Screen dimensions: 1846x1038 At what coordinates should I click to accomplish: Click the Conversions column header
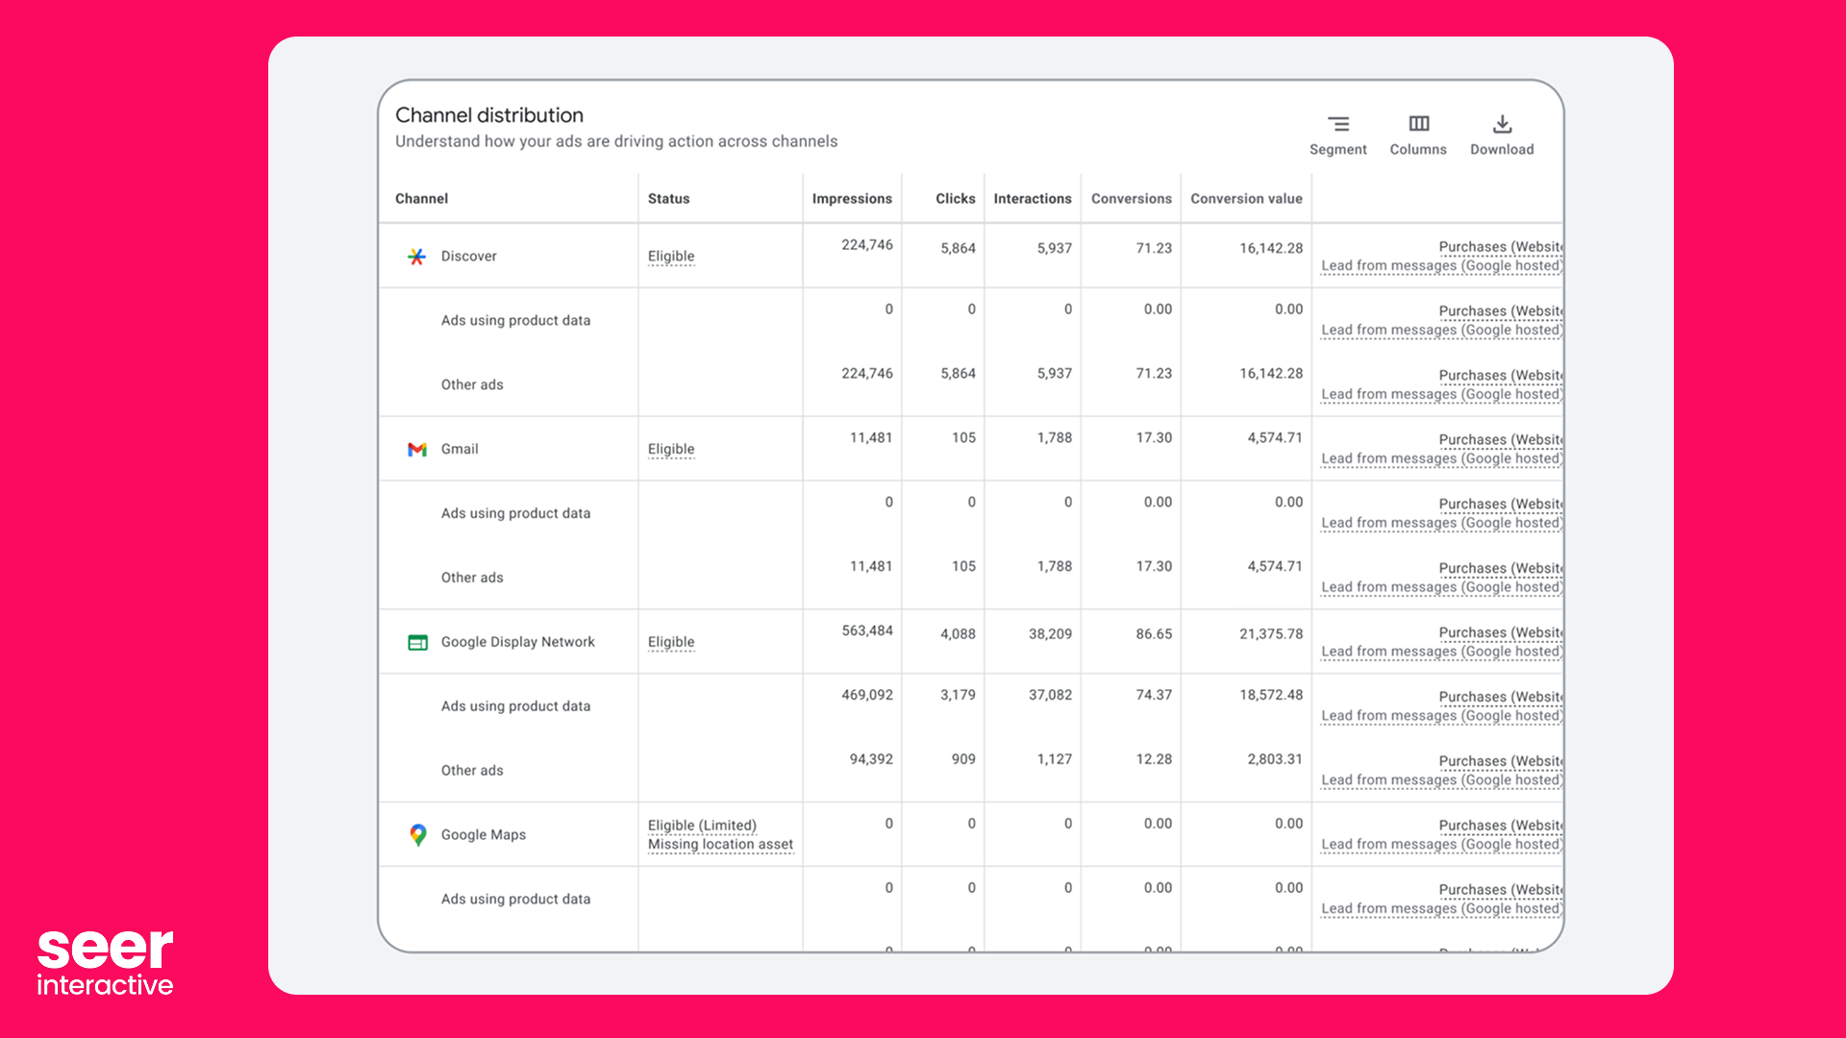point(1131,199)
